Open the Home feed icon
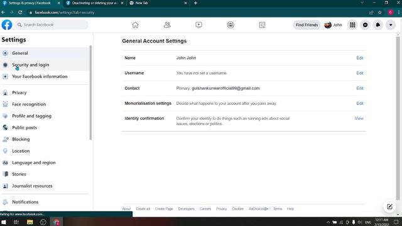The height and width of the screenshot is (226, 402). click(x=136, y=25)
